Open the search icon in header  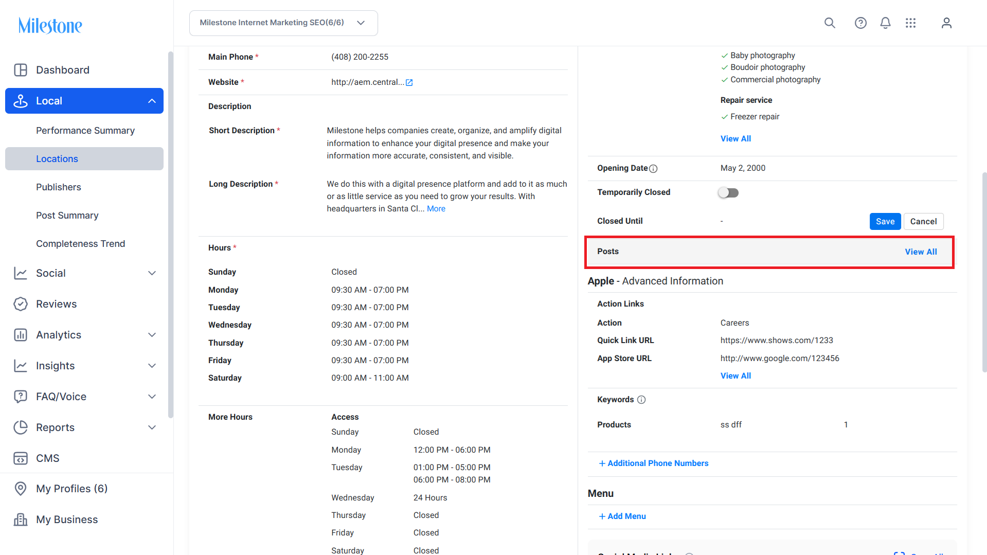click(x=830, y=23)
